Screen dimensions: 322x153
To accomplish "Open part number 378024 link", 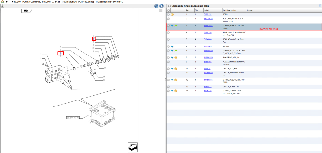I will [207, 69].
